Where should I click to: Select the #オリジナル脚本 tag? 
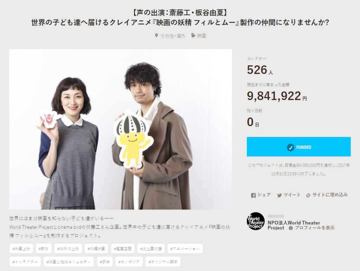point(163,262)
